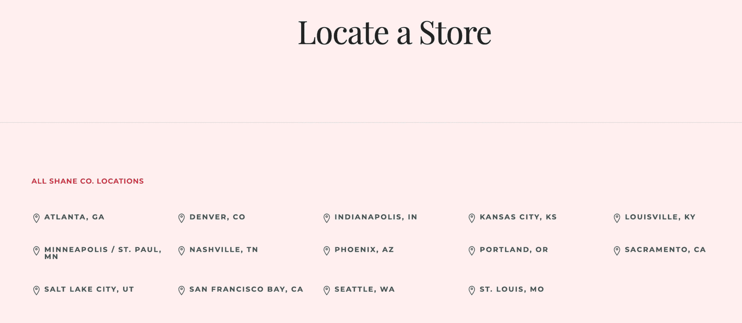The image size is (742, 323).
Task: Click the Kansas City, KS pin icon
Action: [x=472, y=217]
